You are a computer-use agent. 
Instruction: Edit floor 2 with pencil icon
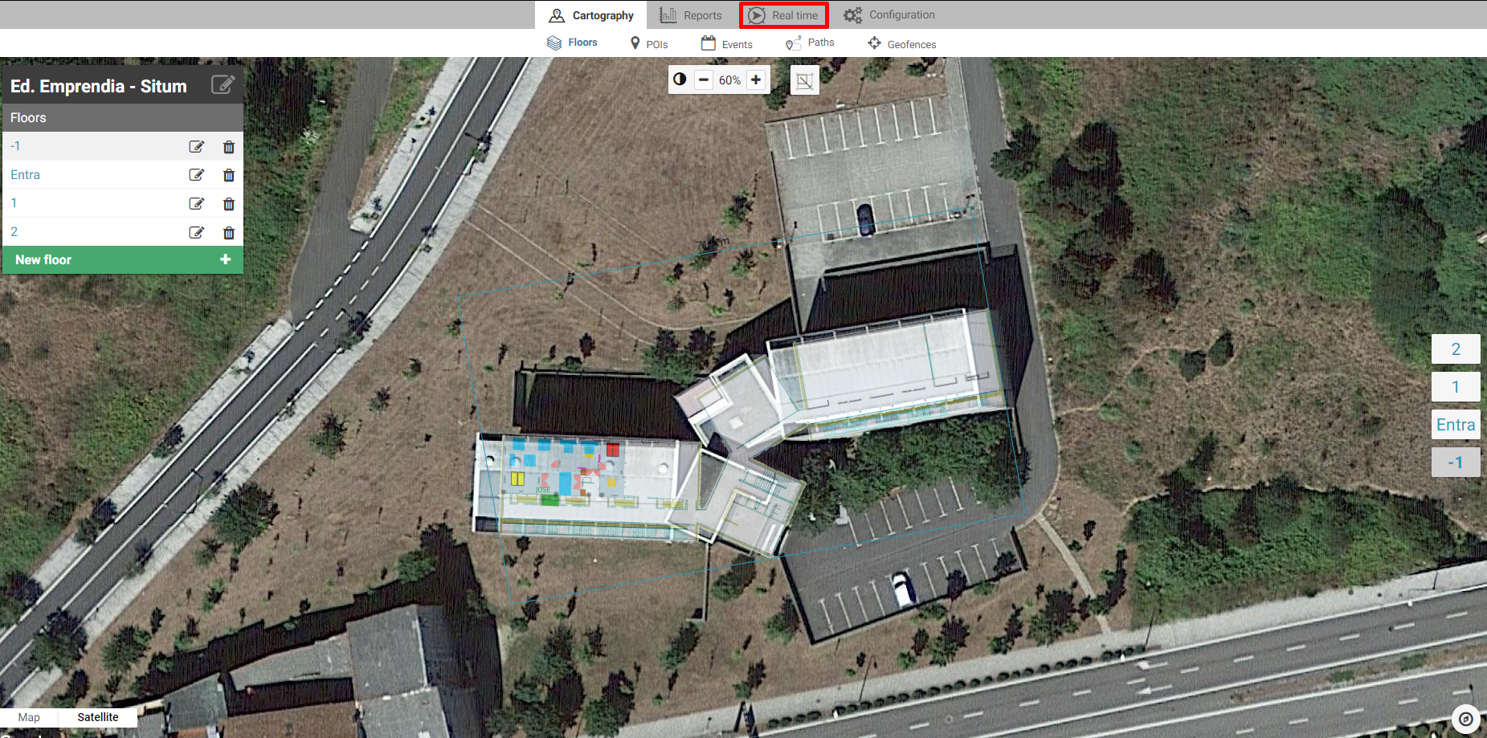click(196, 233)
